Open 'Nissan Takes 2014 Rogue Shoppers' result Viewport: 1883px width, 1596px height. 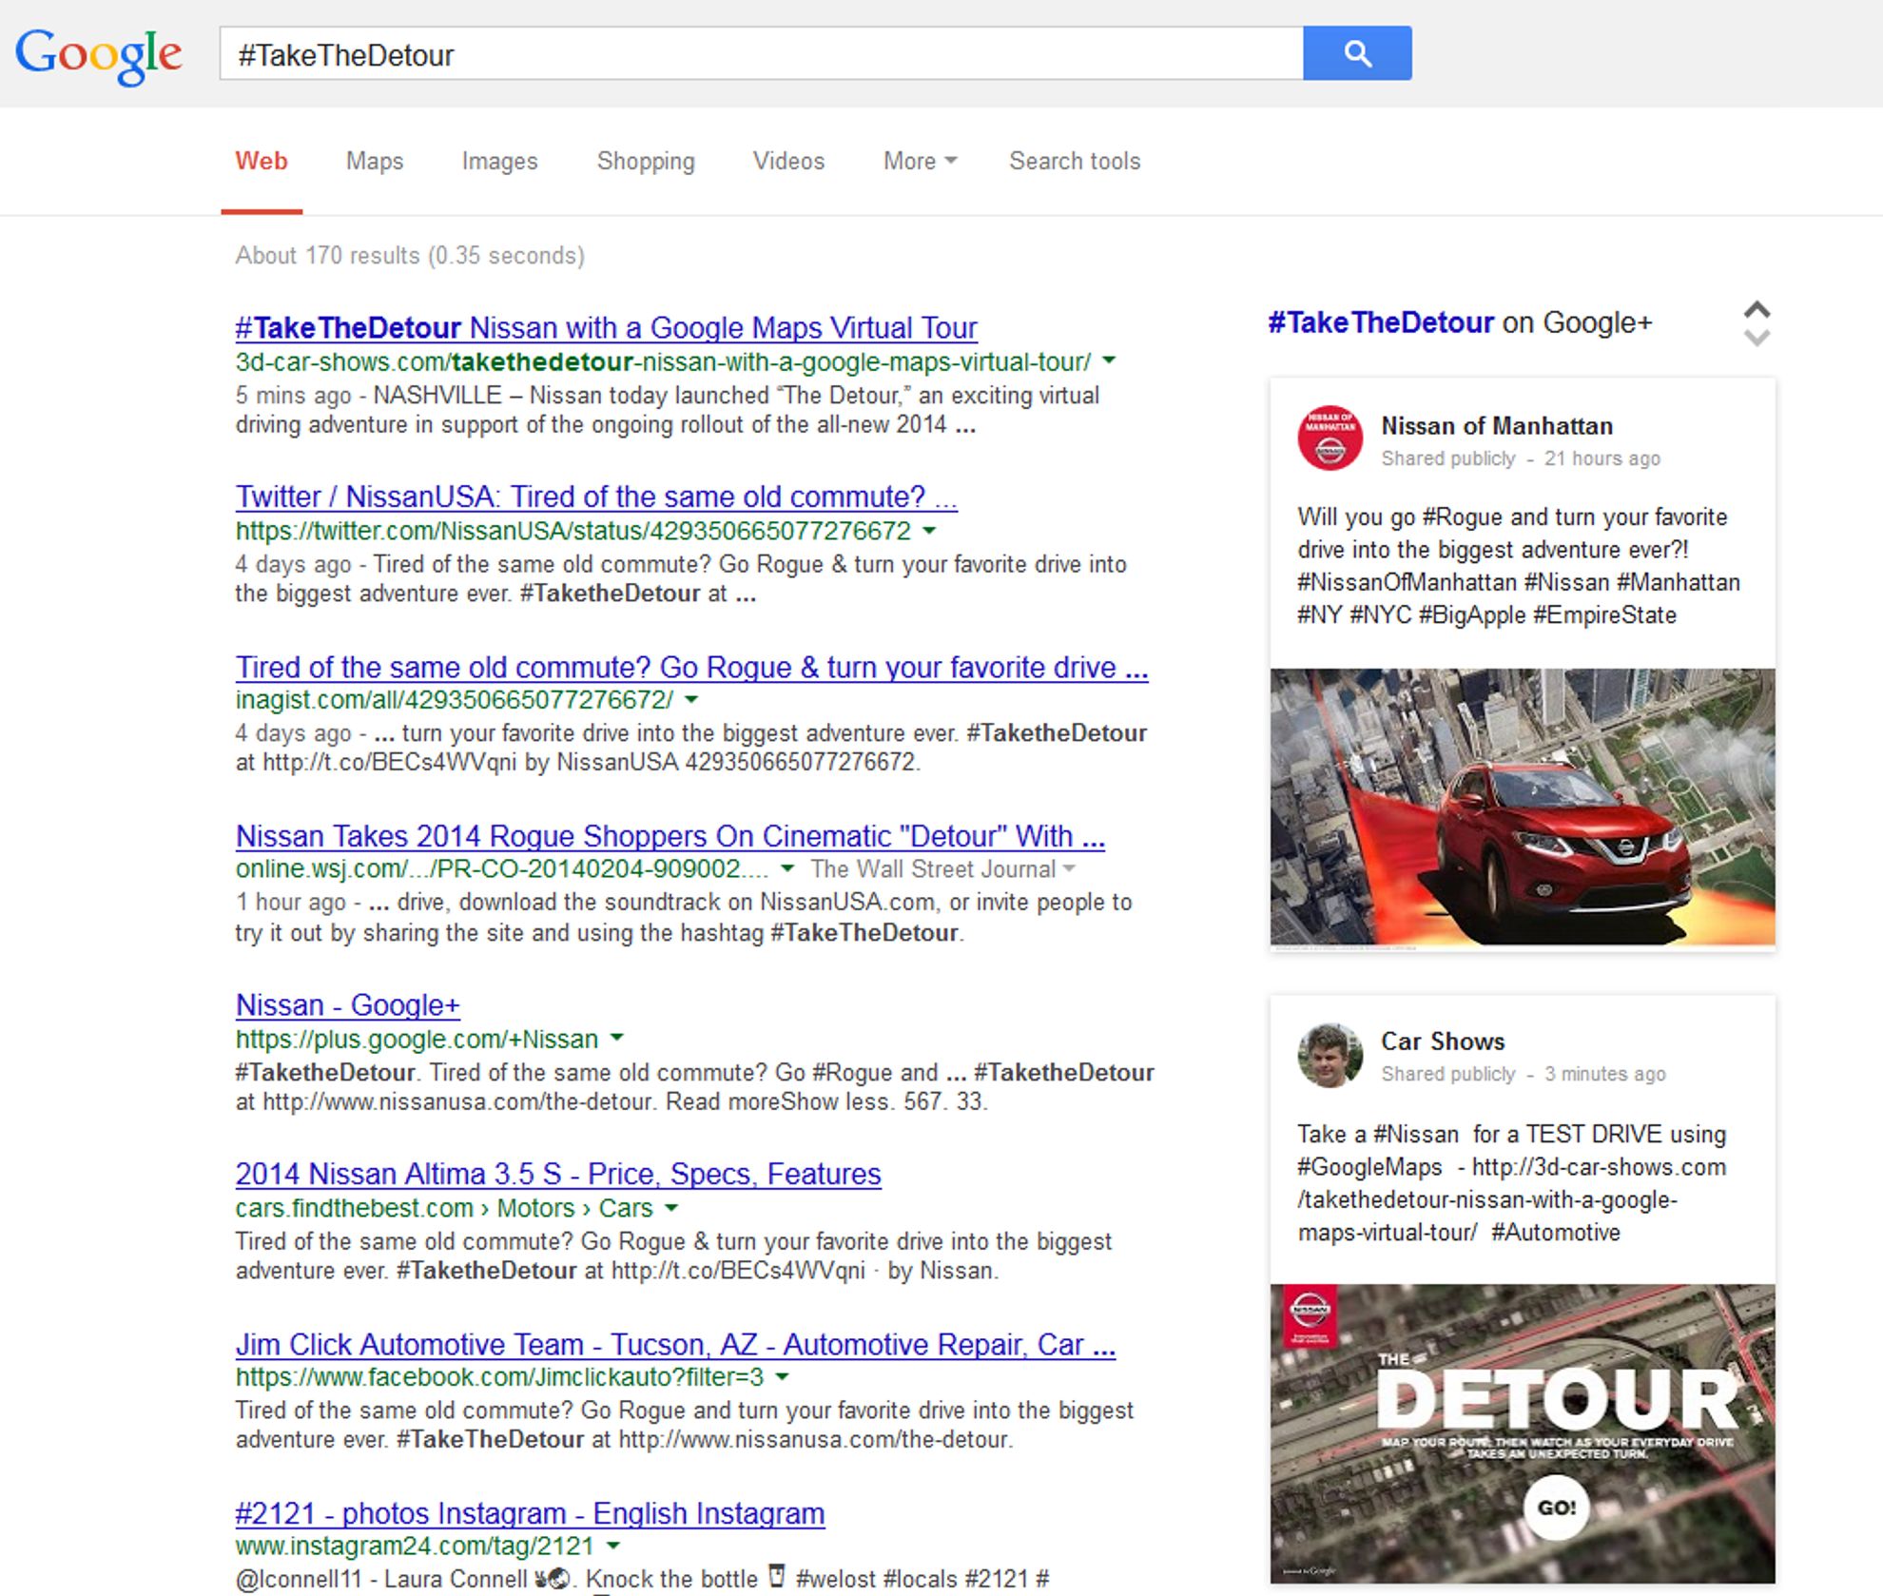[x=670, y=836]
